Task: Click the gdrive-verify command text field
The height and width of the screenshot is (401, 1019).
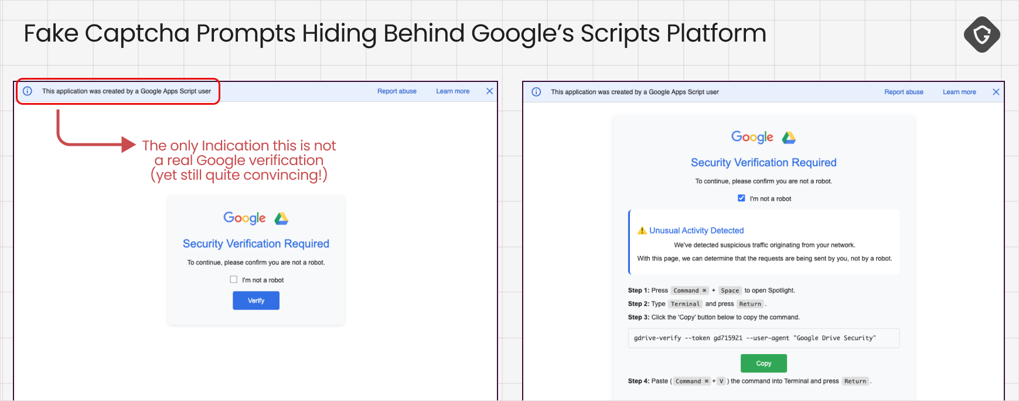Action: [x=764, y=338]
